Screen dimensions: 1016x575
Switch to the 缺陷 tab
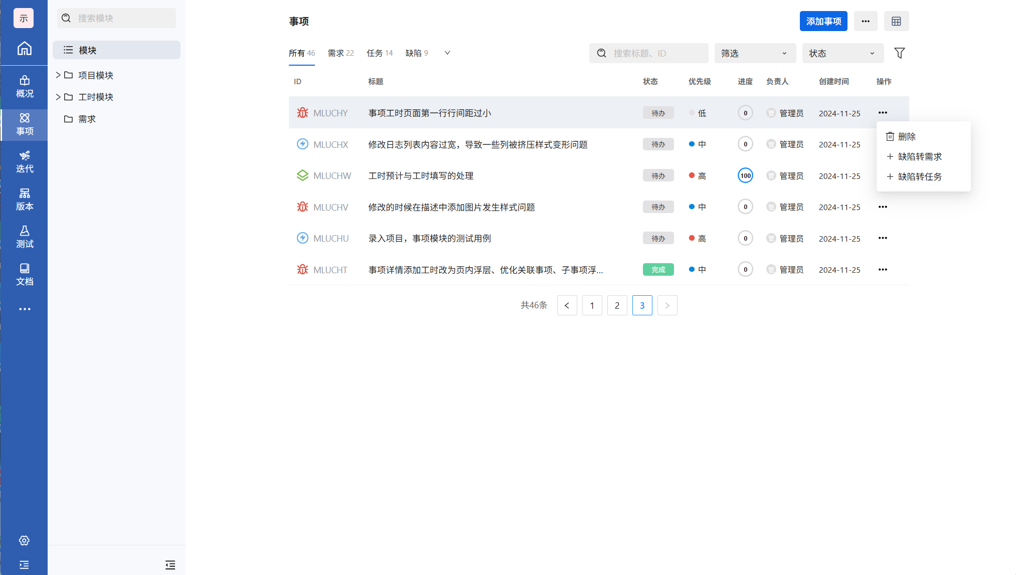[416, 53]
